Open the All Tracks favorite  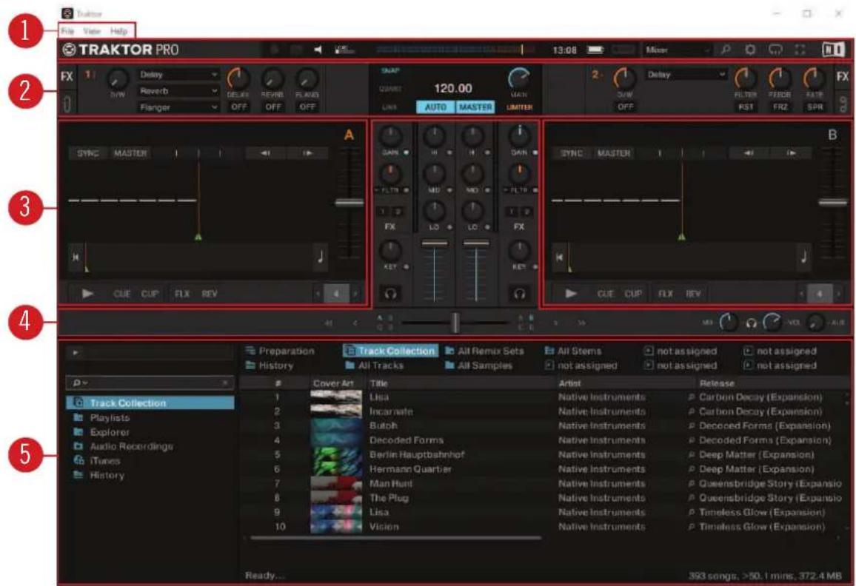coord(375,366)
